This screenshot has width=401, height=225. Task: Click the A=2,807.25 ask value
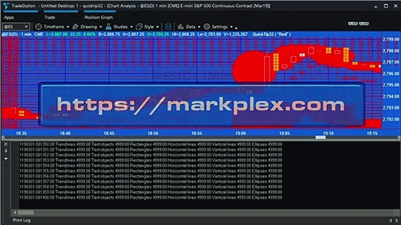tap(133, 34)
